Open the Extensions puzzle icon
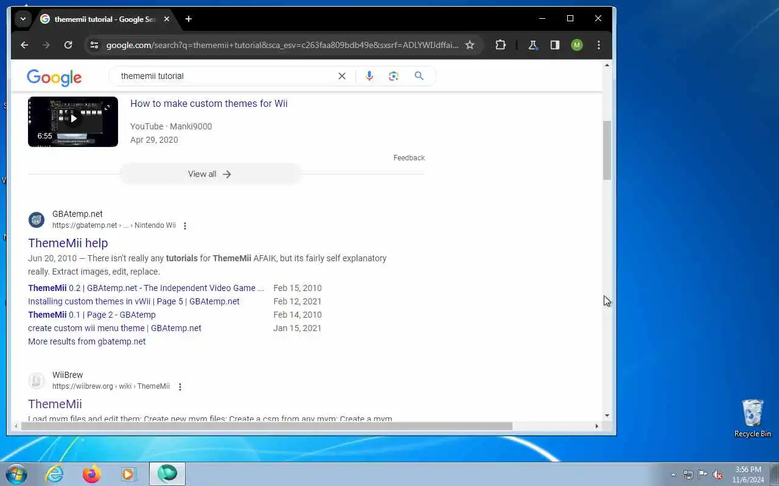This screenshot has height=486, width=779. coord(500,45)
